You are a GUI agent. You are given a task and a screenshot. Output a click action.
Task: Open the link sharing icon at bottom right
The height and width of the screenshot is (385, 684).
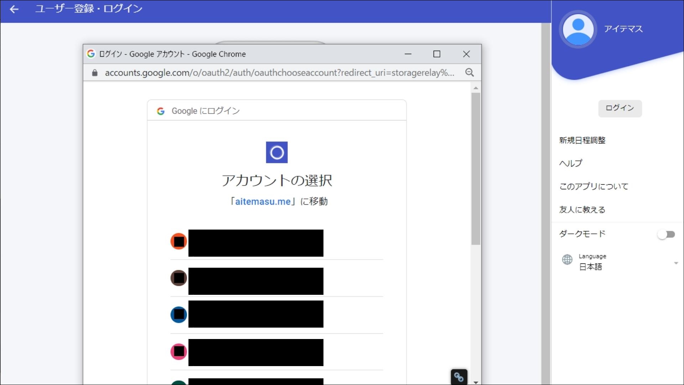pos(459,377)
